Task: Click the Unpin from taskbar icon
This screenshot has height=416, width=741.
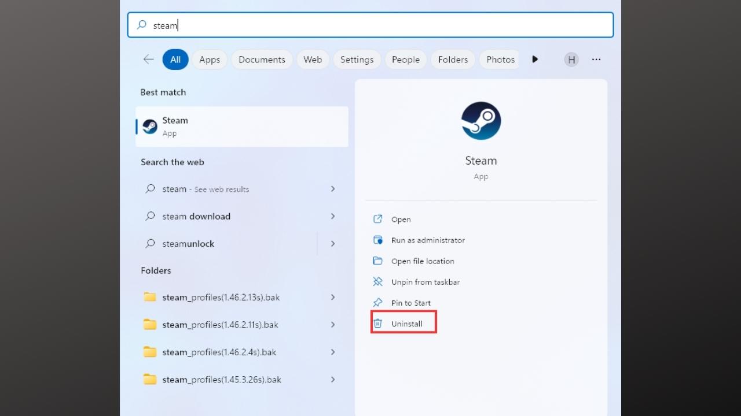Action: coord(377,282)
